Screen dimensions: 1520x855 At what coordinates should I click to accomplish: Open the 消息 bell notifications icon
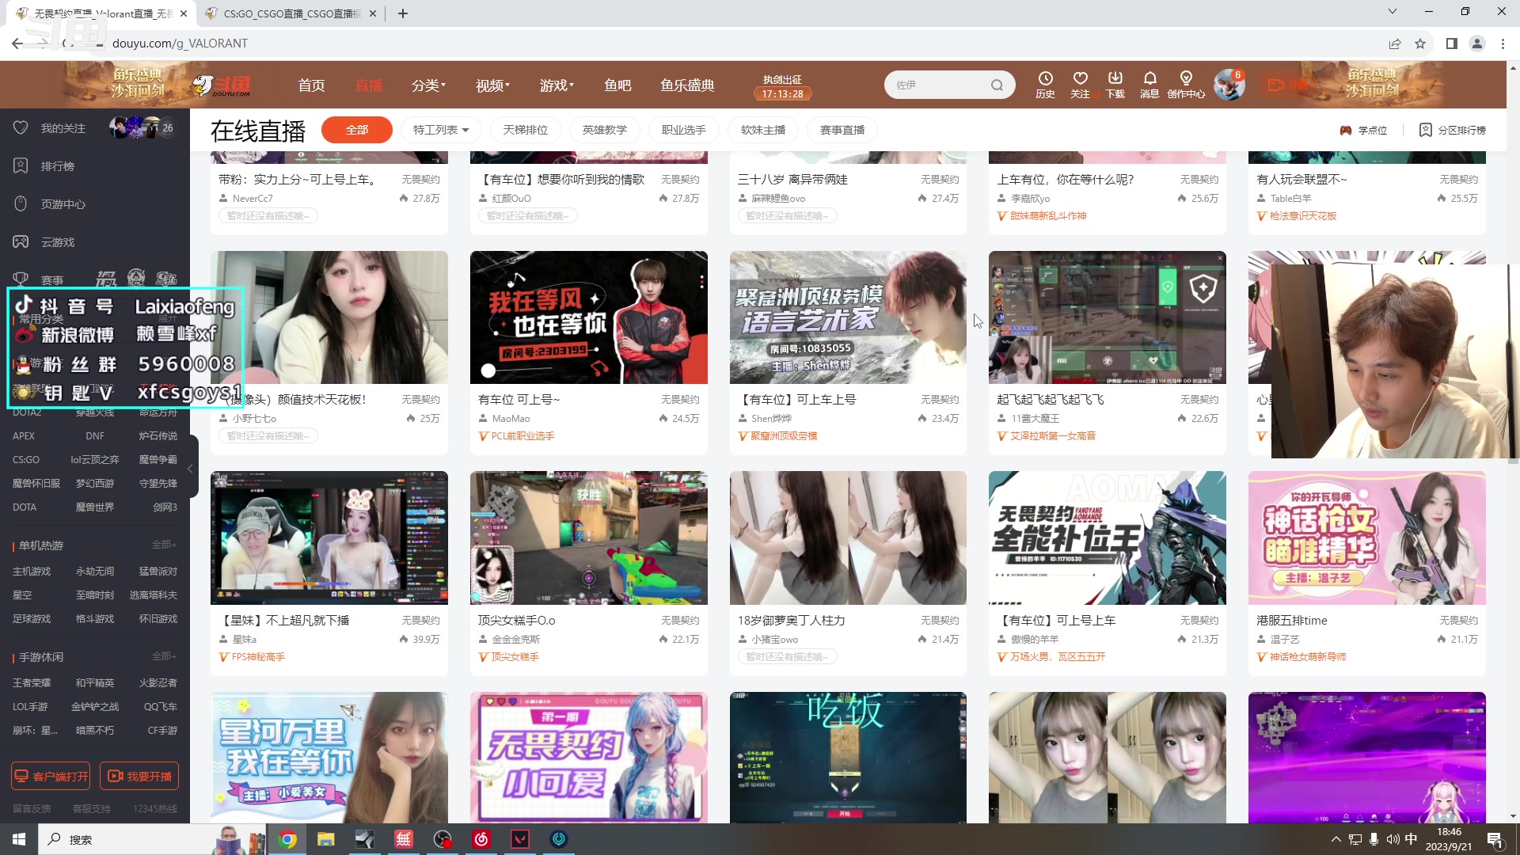point(1149,84)
